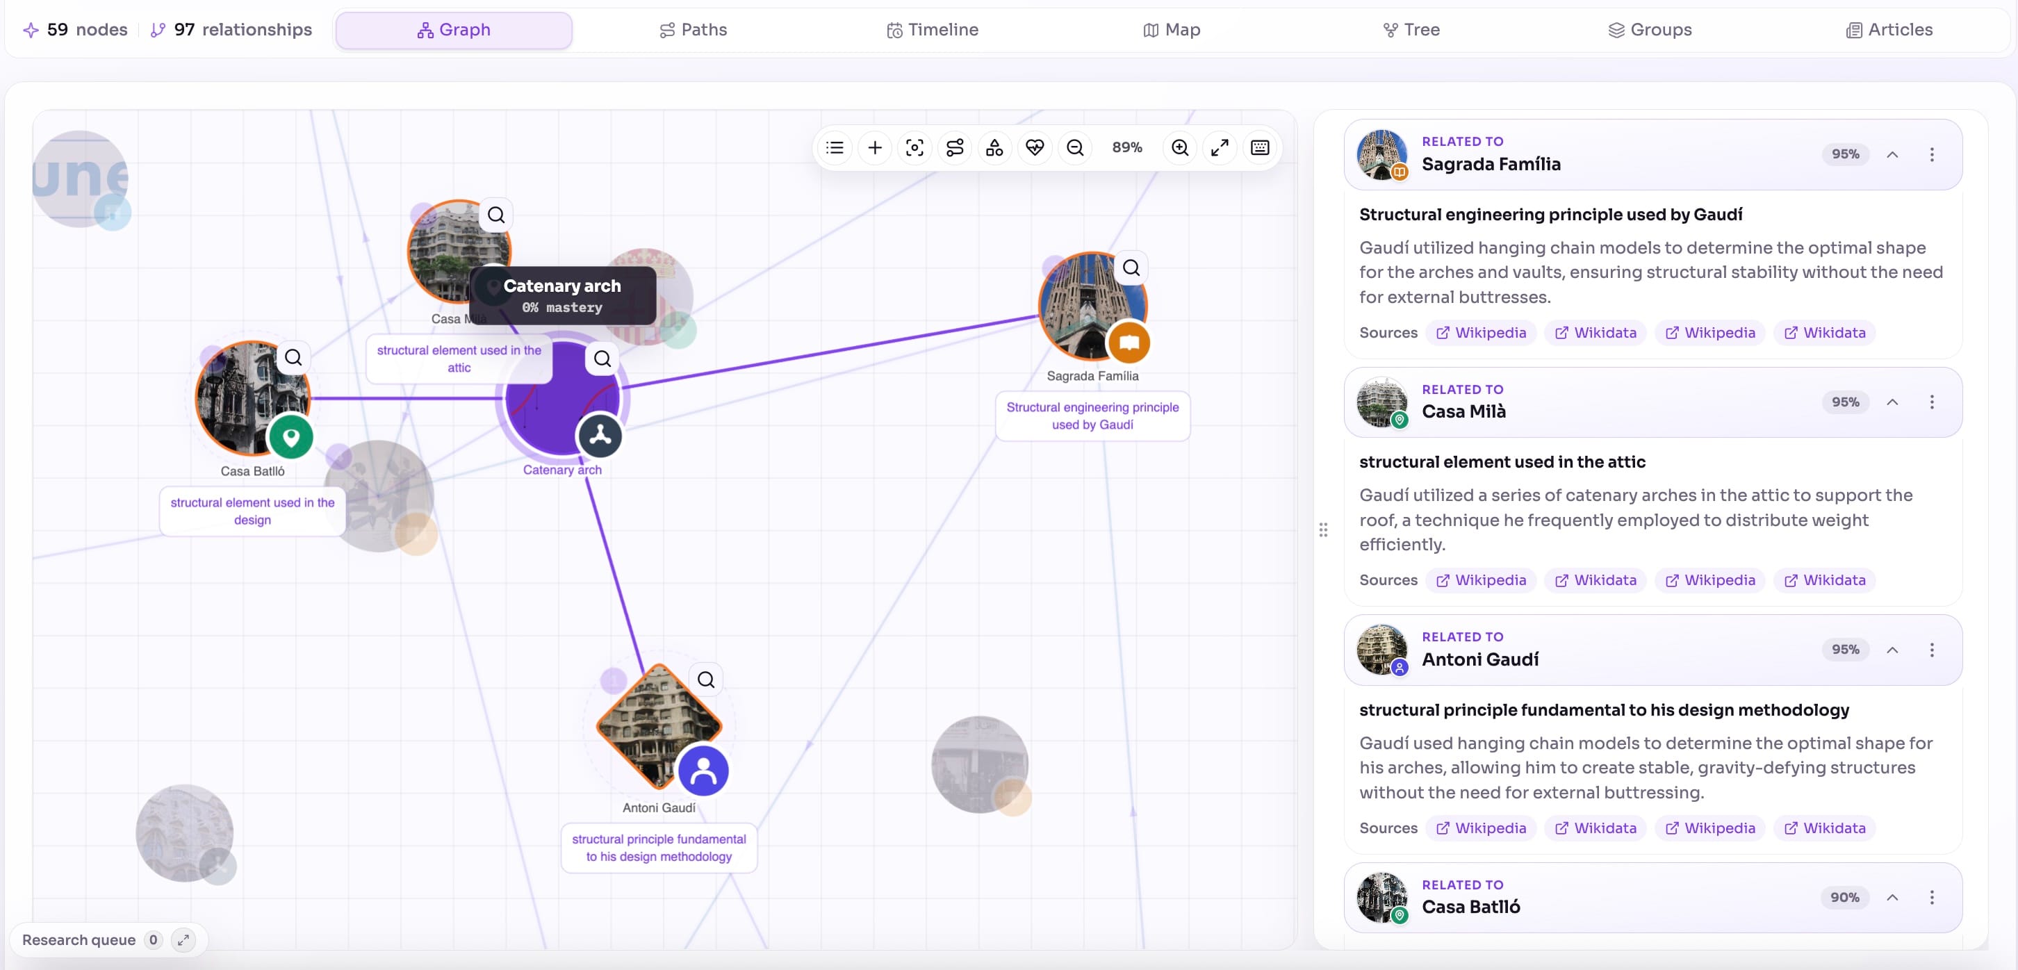
Task: Collapse the Casa Batlló relation card
Action: pyautogui.click(x=1893, y=897)
